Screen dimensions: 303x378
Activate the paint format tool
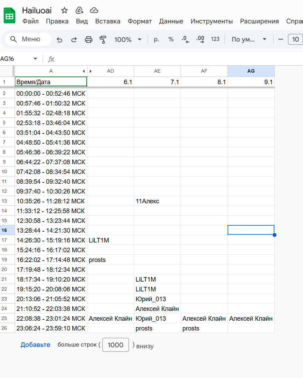(x=103, y=39)
